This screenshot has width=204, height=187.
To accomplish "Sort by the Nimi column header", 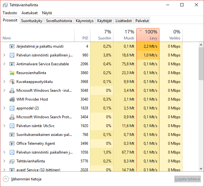I will click(x=38, y=35).
